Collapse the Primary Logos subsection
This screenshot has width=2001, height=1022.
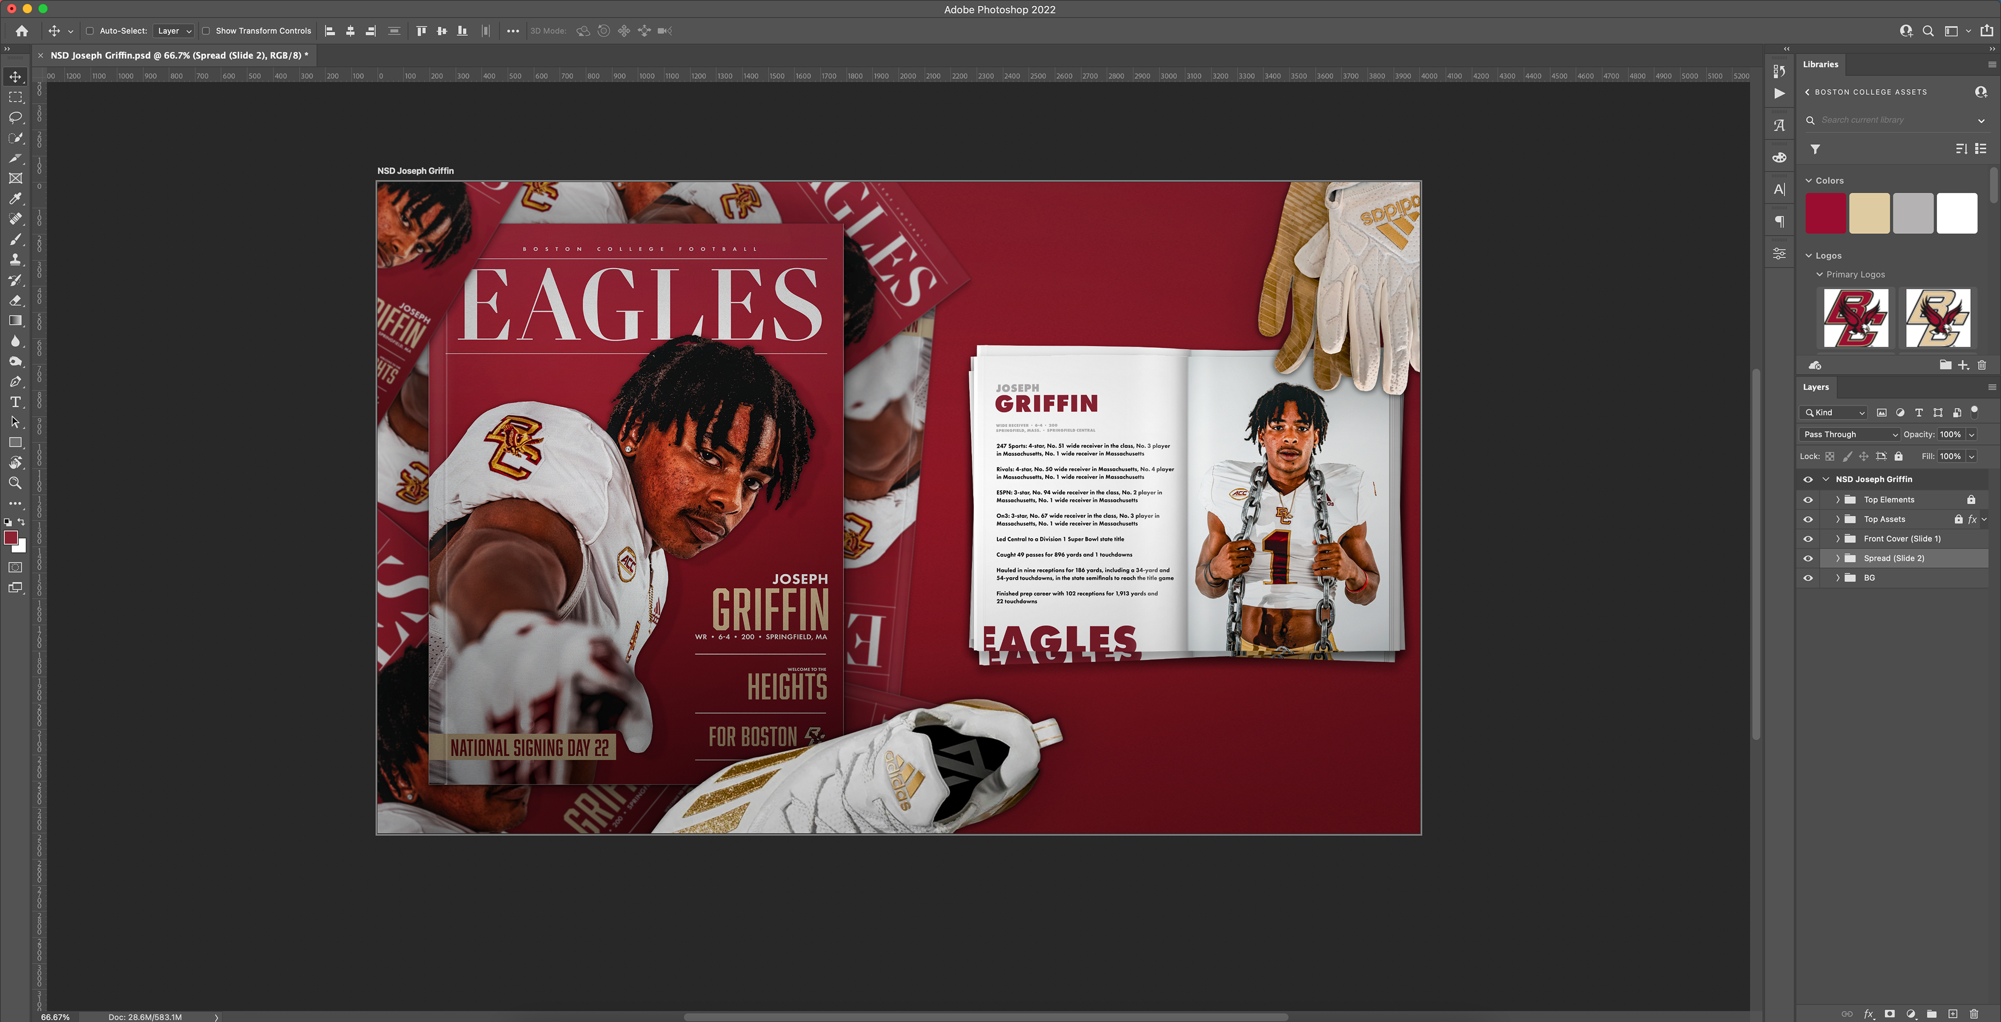pyautogui.click(x=1819, y=275)
